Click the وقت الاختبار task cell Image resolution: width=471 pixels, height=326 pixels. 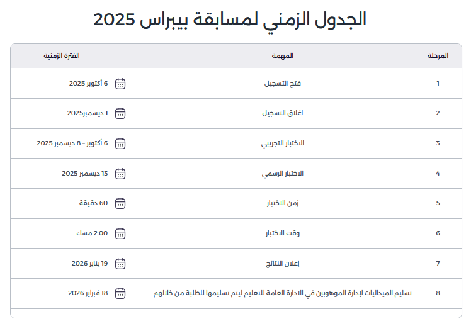[283, 233]
